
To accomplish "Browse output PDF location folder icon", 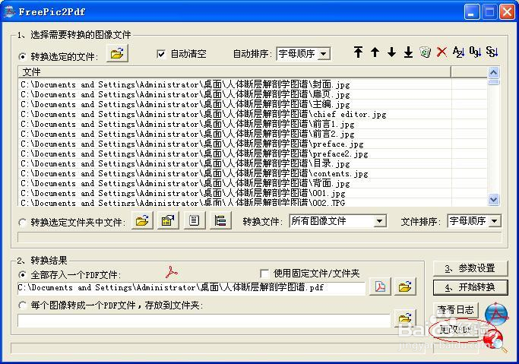I will (405, 286).
